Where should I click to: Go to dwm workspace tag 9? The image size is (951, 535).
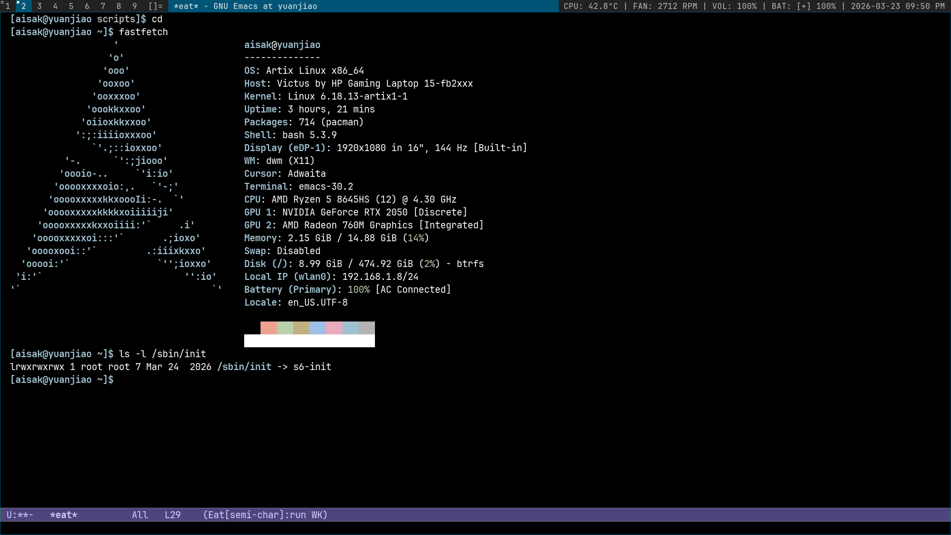point(135,6)
